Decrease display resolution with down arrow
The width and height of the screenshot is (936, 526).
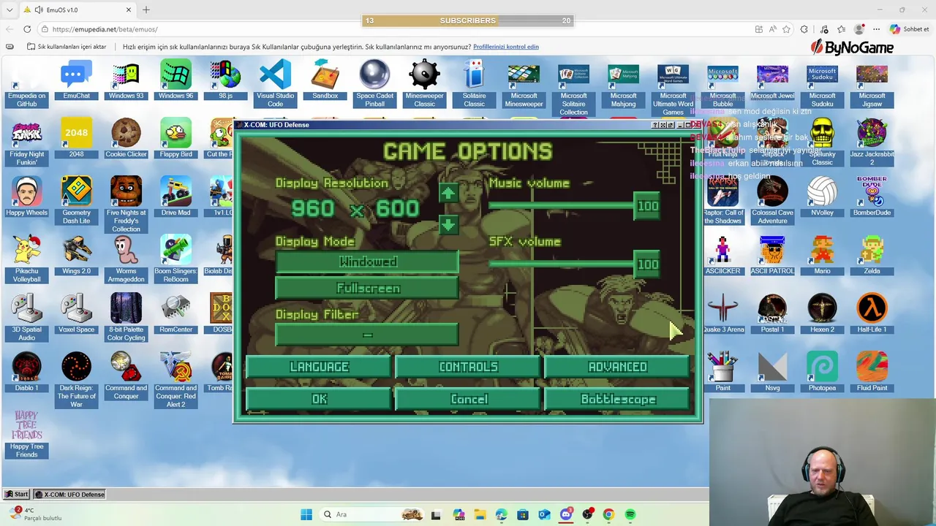pyautogui.click(x=448, y=224)
